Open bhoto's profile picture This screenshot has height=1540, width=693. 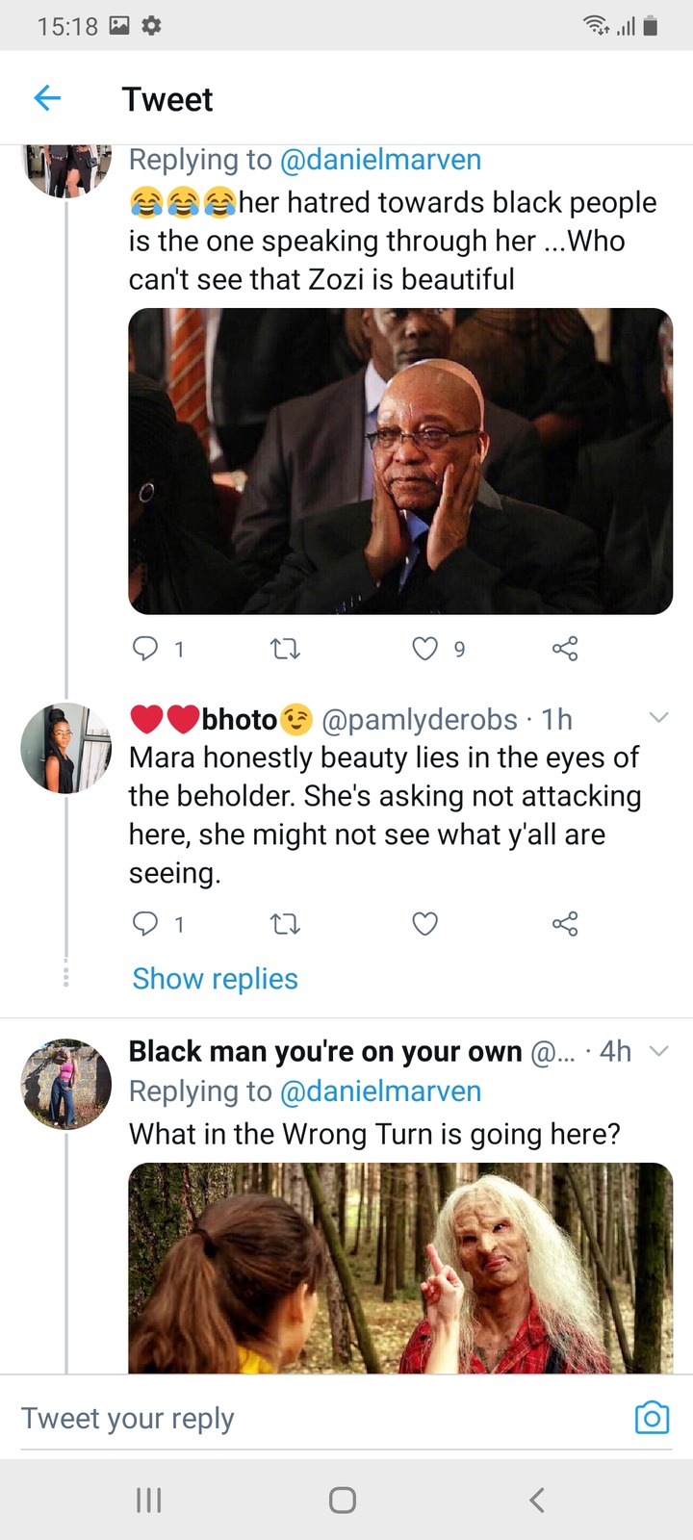pyautogui.click(x=66, y=749)
